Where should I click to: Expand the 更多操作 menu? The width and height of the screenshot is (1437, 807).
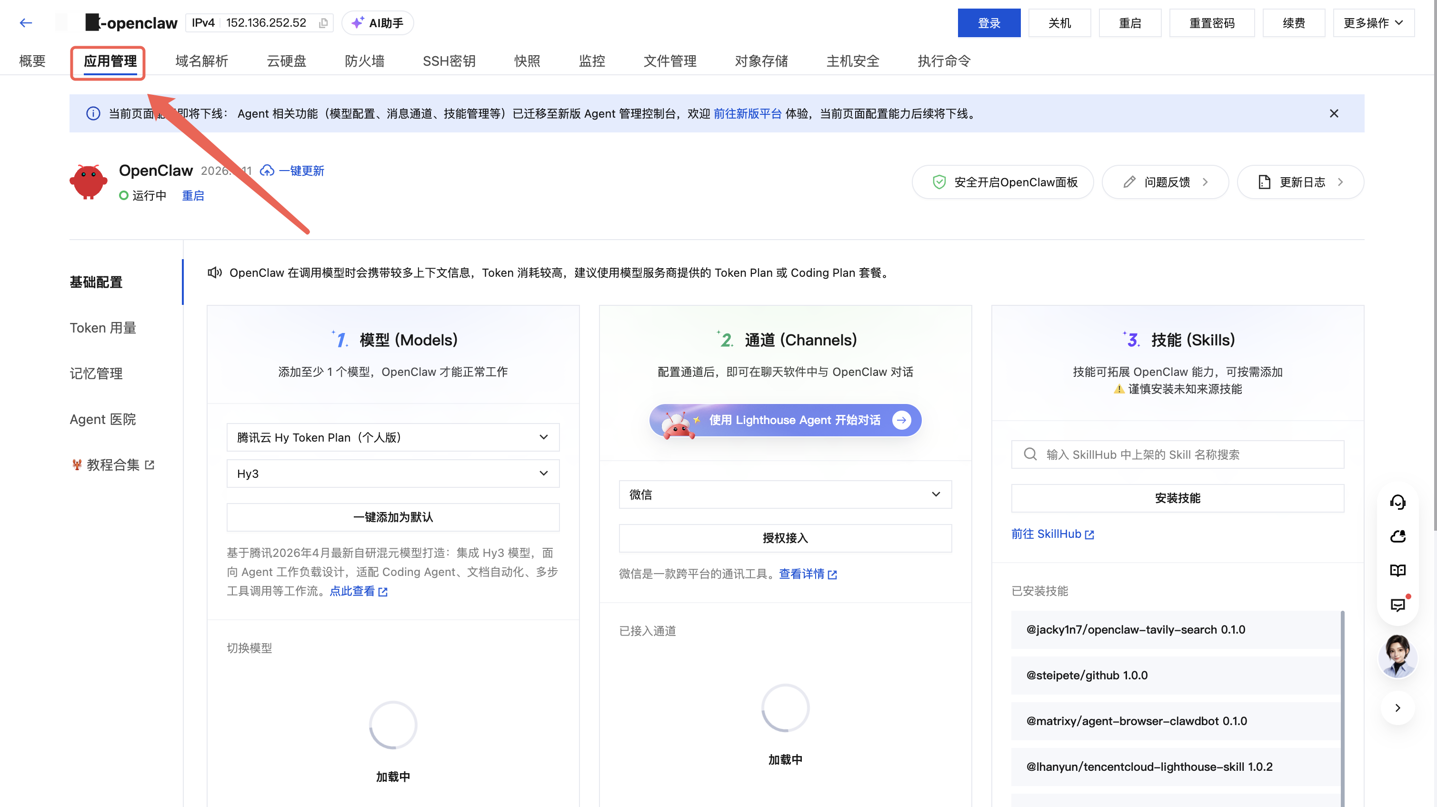tap(1373, 23)
